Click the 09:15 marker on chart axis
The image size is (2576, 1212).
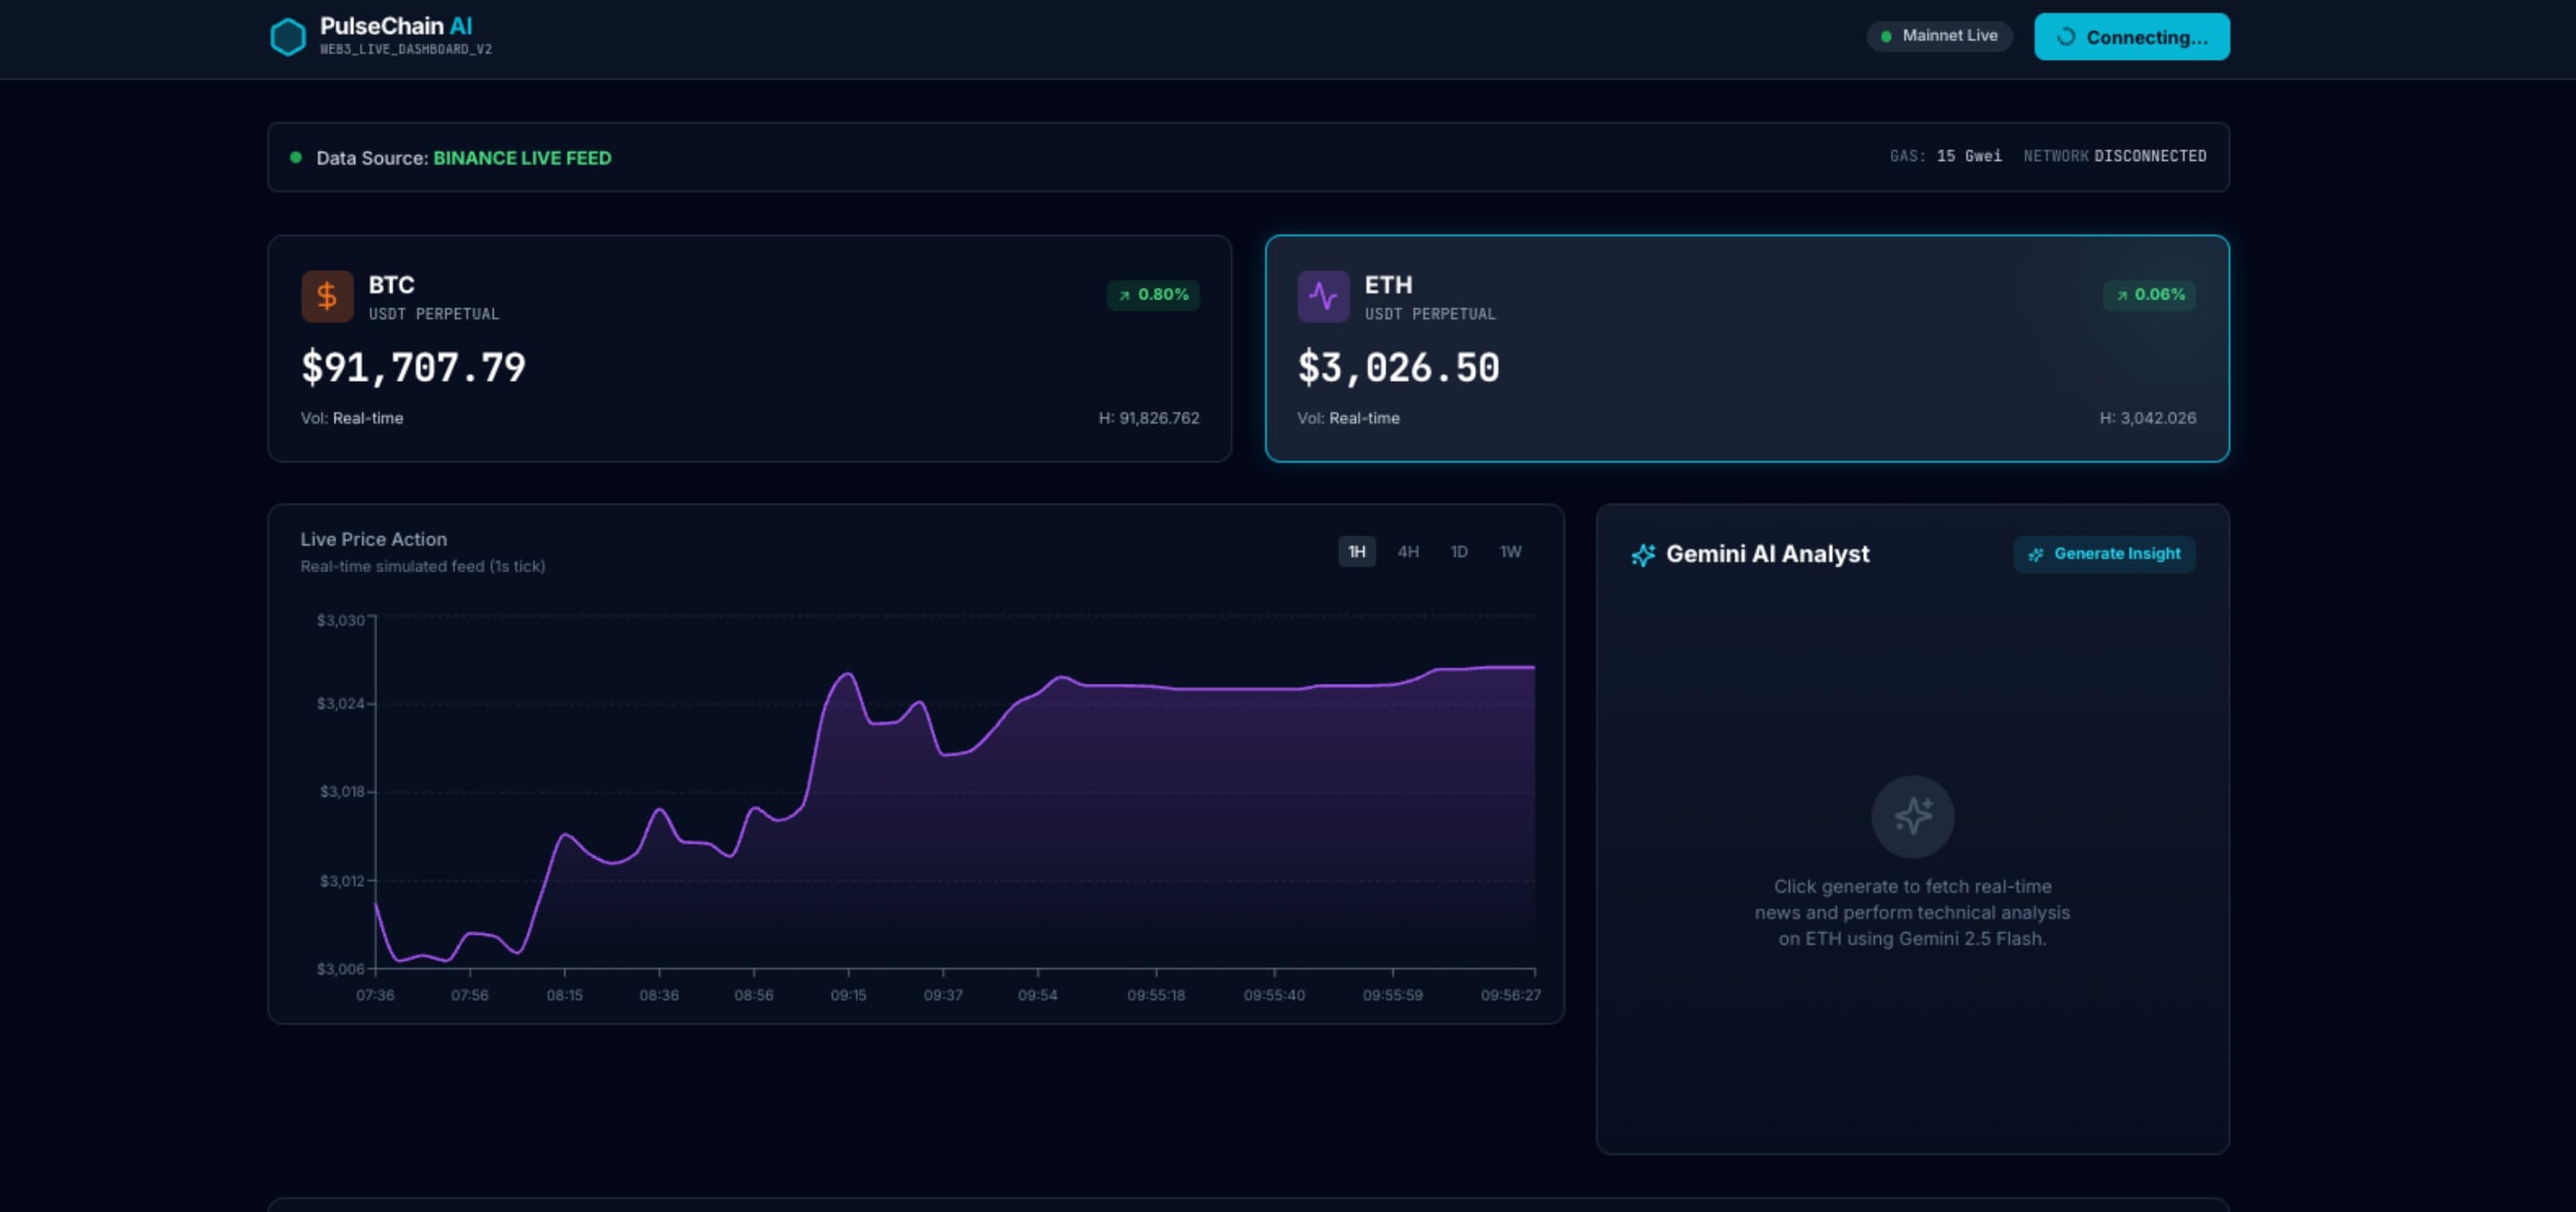(x=848, y=994)
